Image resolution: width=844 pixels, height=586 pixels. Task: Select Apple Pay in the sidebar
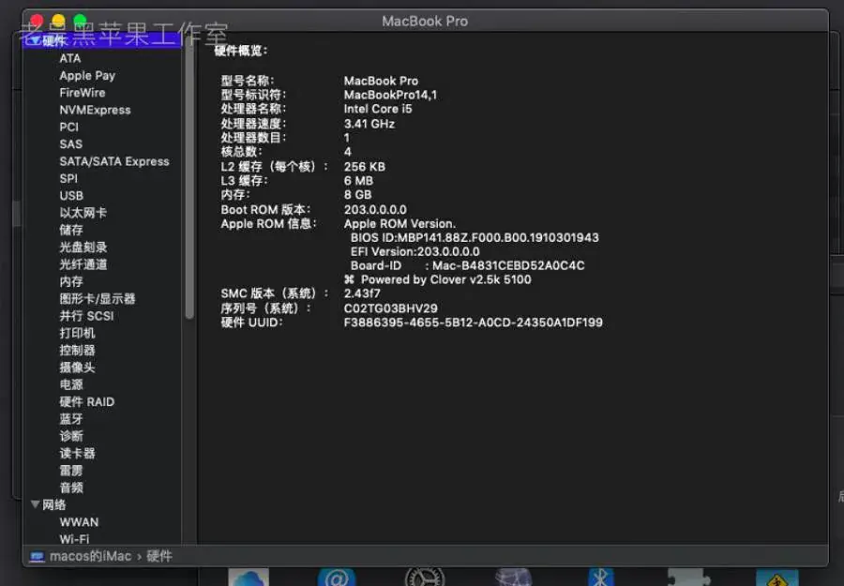87,75
